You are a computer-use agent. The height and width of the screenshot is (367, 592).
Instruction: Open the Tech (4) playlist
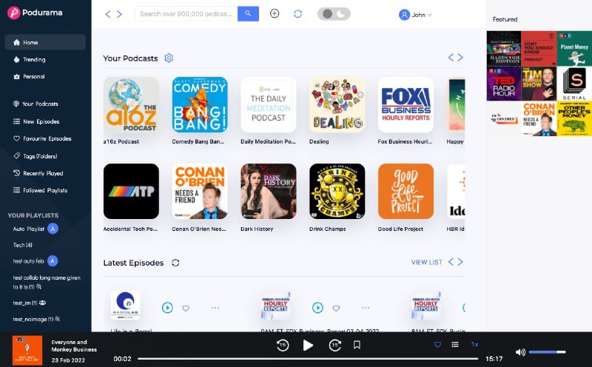click(23, 245)
